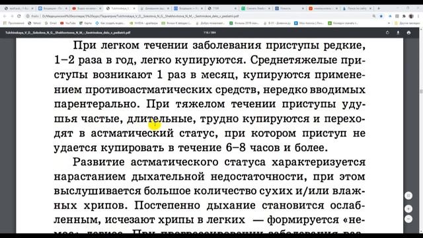Open the Gmail bookmark
The image size is (423, 238).
coord(51,23)
